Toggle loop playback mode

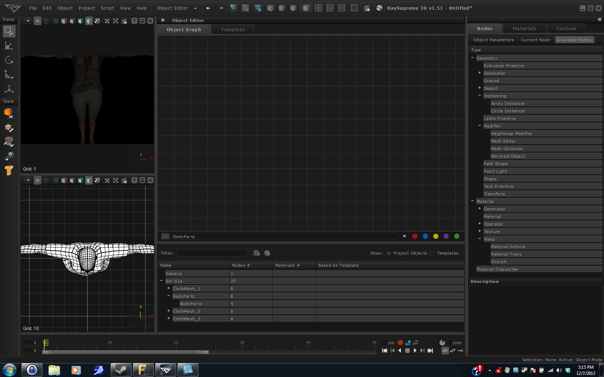click(x=445, y=350)
